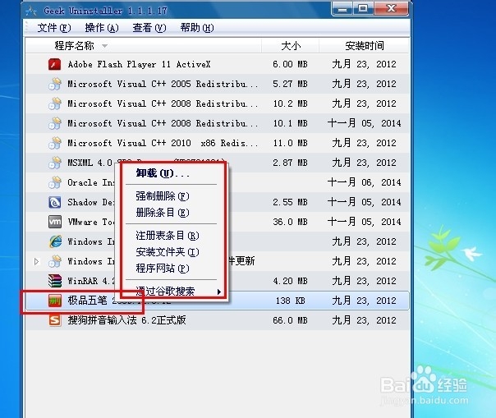Click the Oracle row's installer icon

click(55, 182)
